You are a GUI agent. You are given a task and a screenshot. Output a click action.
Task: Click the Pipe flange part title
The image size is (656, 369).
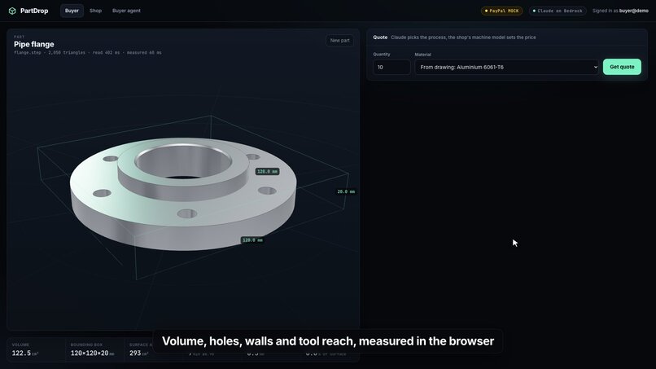pyautogui.click(x=34, y=45)
